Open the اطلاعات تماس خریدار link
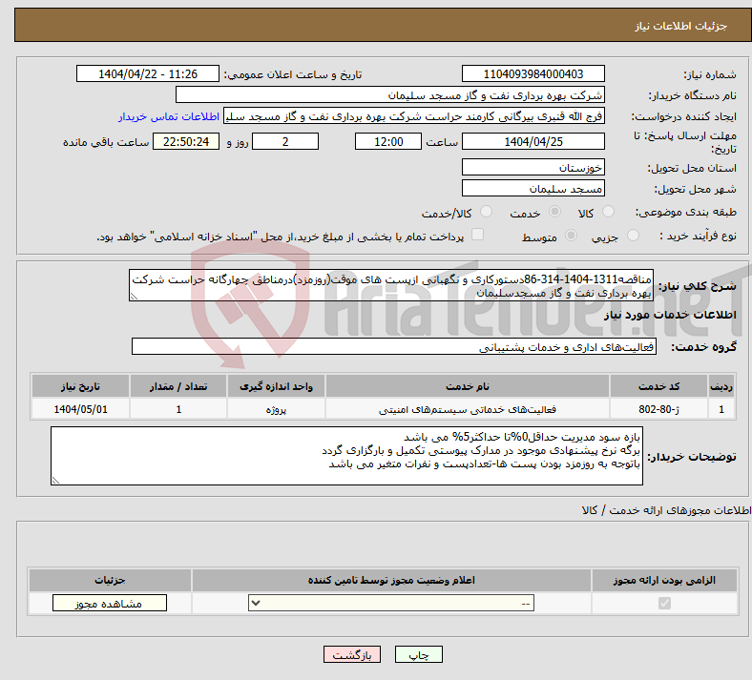Screen dimensions: 752x680 [x=169, y=116]
